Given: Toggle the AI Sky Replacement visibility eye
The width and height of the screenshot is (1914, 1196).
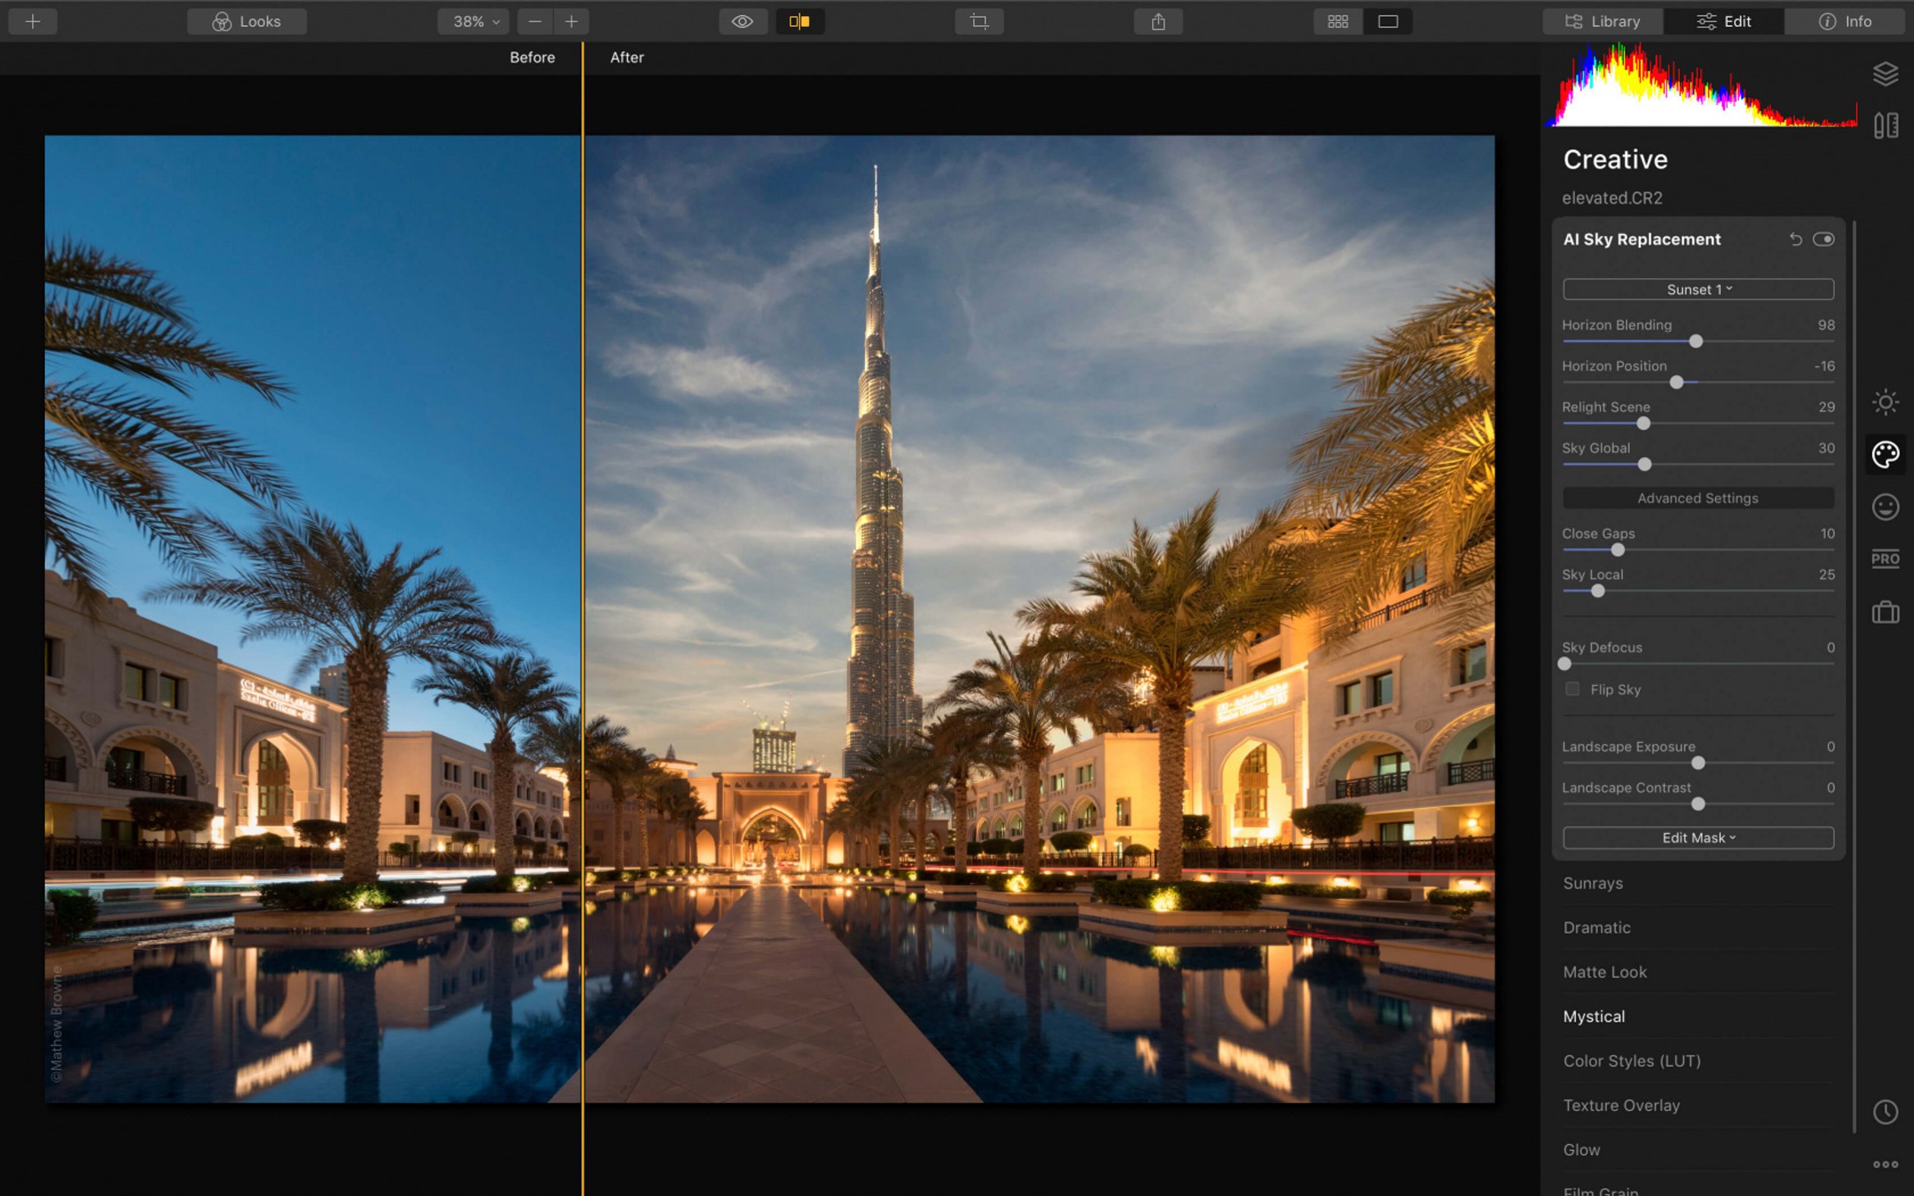Looking at the screenshot, I should point(1823,240).
